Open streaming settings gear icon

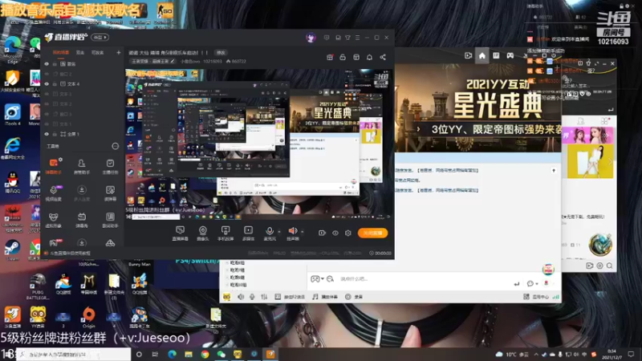coord(348,233)
